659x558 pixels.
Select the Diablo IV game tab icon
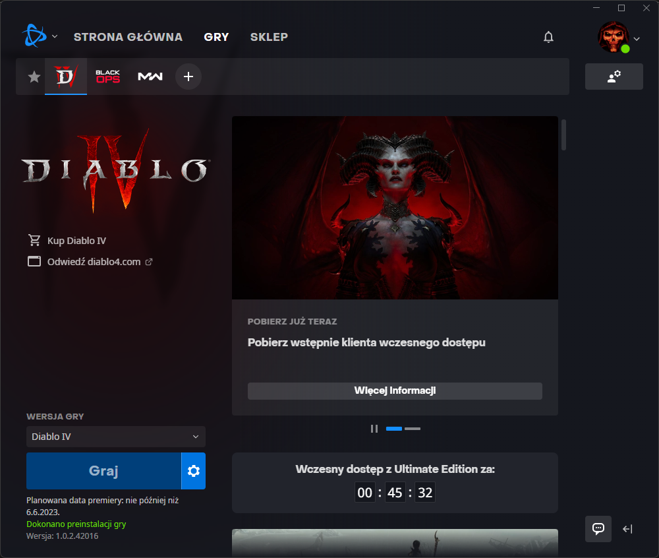click(x=66, y=77)
